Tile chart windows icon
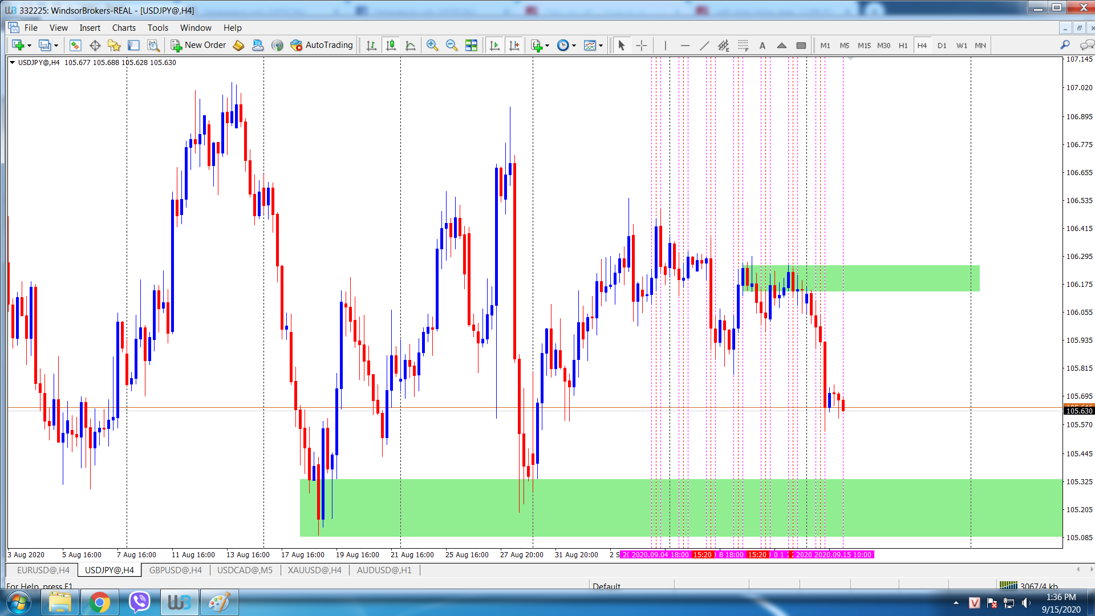This screenshot has height=616, width=1095. coord(471,45)
